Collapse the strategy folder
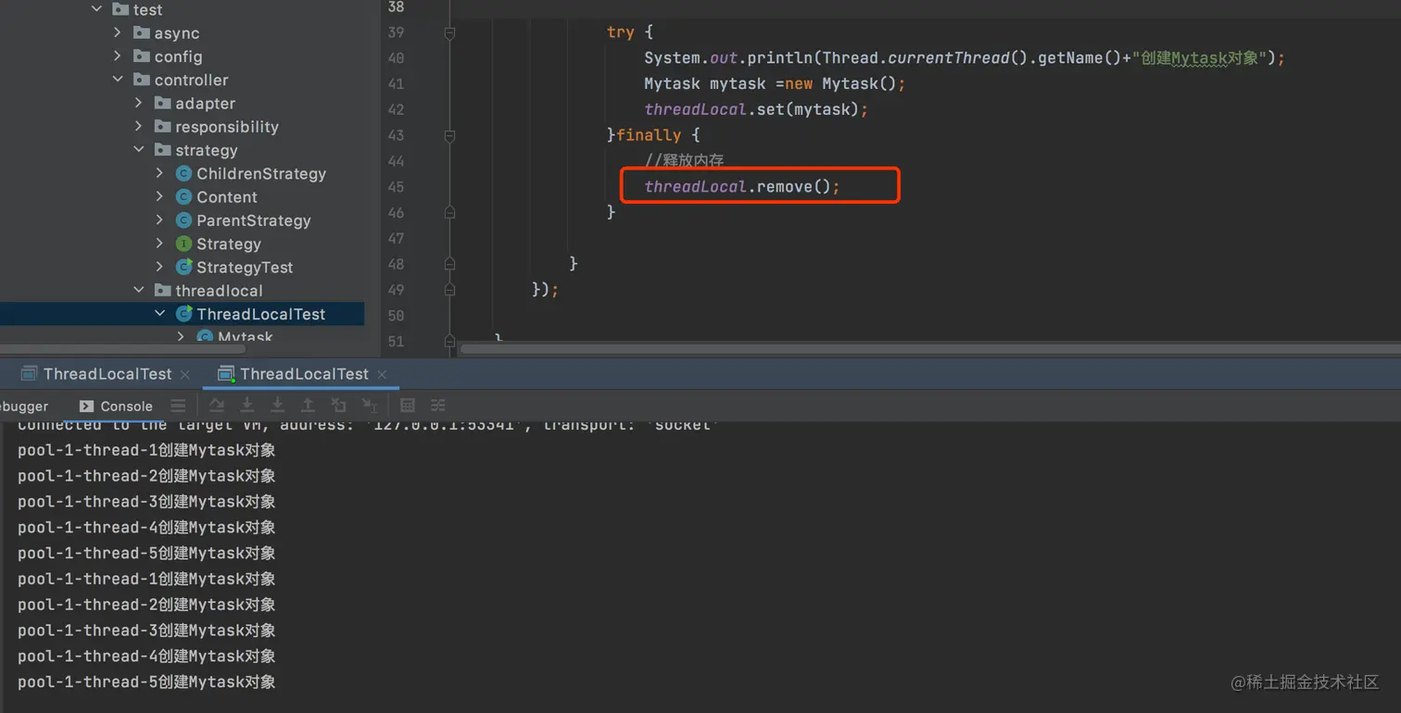Image resolution: width=1401 pixels, height=713 pixels. click(139, 150)
